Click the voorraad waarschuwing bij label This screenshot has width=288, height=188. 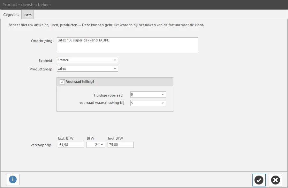coord(102,103)
